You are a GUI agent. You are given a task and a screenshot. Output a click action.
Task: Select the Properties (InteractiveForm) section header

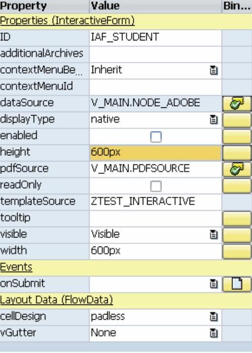coord(67,21)
